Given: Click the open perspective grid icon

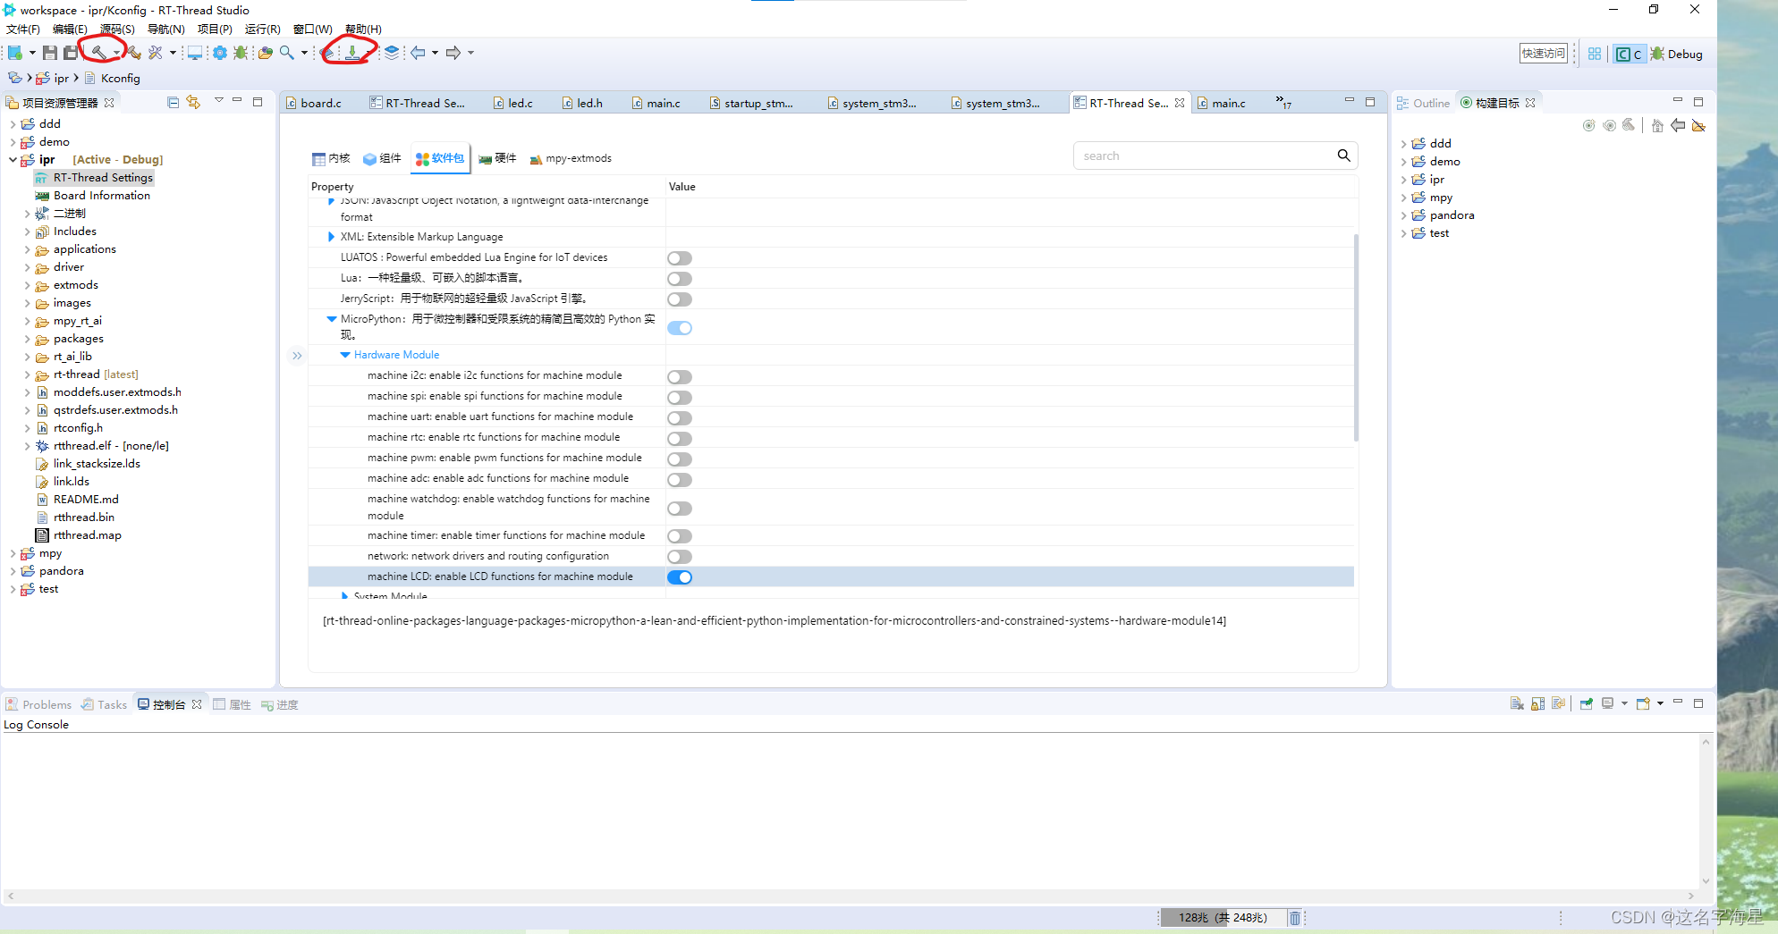Looking at the screenshot, I should click(1595, 54).
